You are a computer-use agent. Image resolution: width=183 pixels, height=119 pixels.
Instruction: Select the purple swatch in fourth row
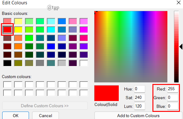(x=73, y=46)
